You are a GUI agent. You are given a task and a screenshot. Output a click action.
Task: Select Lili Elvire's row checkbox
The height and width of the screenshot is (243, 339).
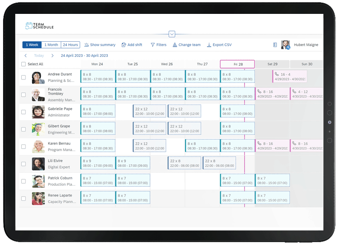coord(23,164)
